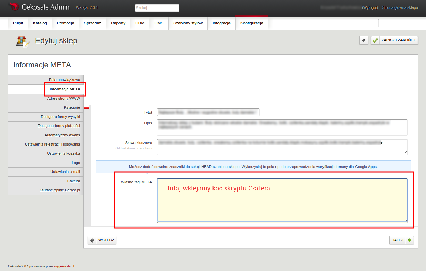This screenshot has height=271, width=426.
Task: Go back with the Wstecz button
Action: (x=102, y=240)
